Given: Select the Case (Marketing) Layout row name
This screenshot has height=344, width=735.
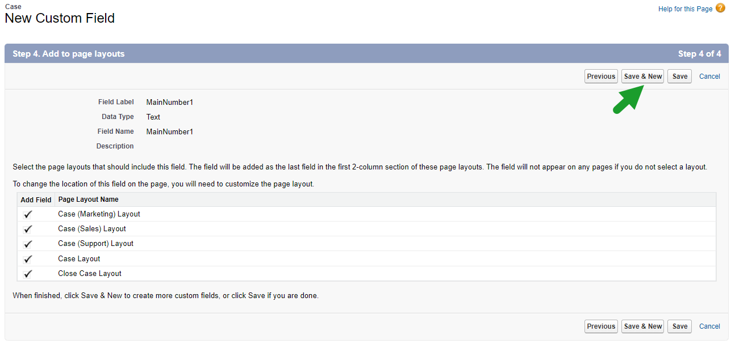Looking at the screenshot, I should 99,214.
